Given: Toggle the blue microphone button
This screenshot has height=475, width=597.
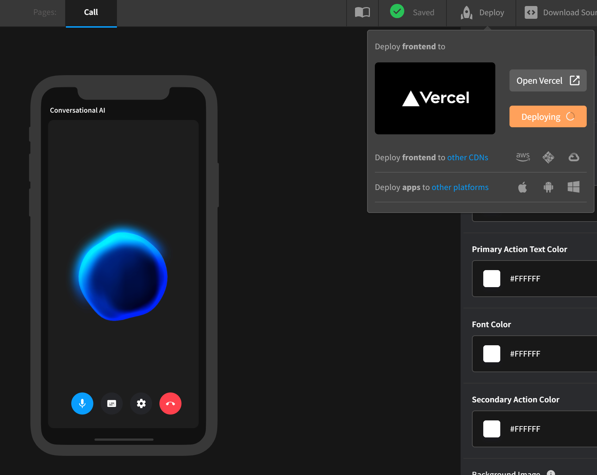Looking at the screenshot, I should [82, 403].
